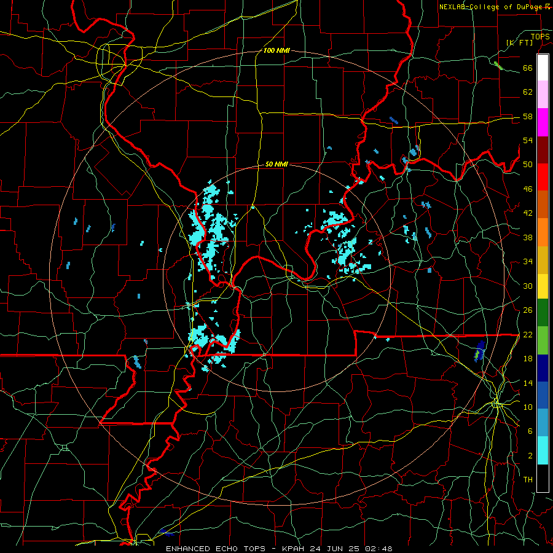Screen dimensions: 553x553
Task: Click the legend value 22
Action: 528,334
